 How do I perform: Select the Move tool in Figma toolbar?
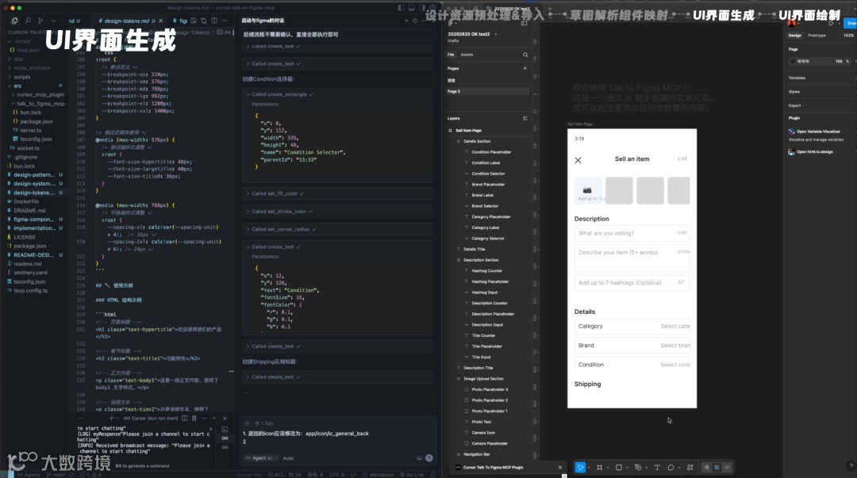(x=580, y=468)
